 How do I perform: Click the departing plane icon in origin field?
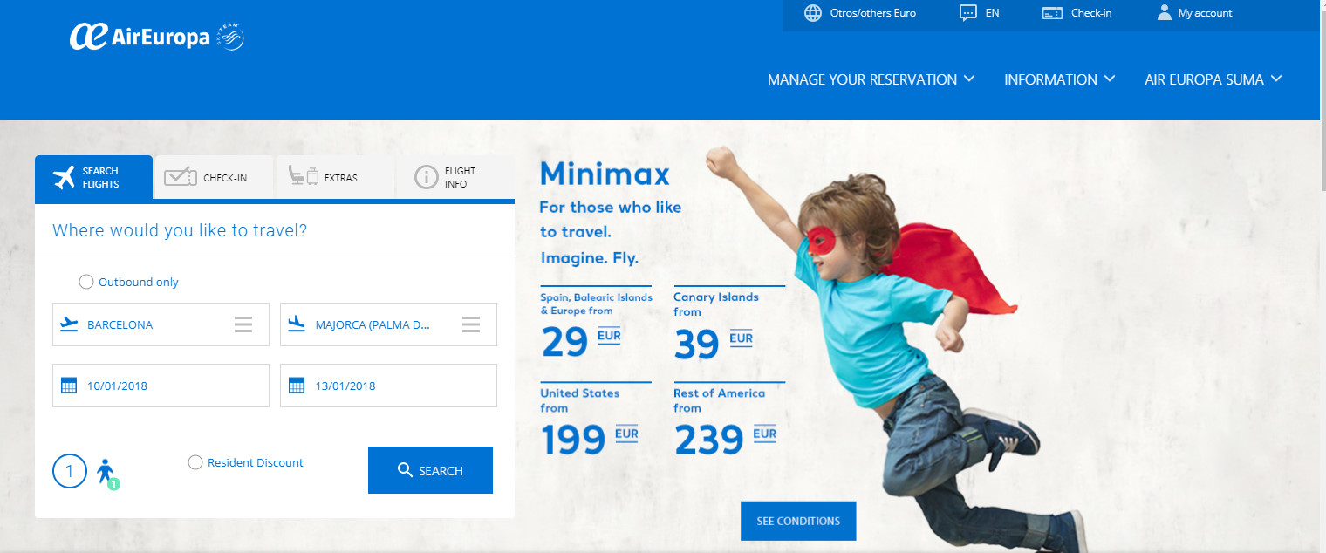click(x=69, y=324)
